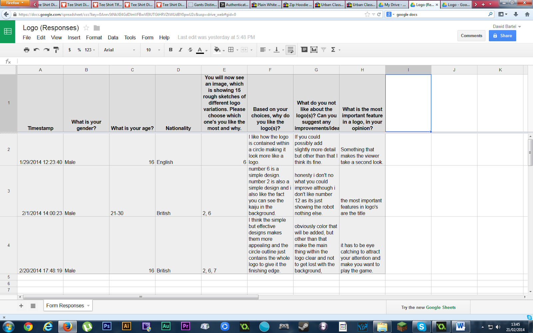The image size is (533, 333).
Task: Open the Data menu
Action: coord(113,38)
